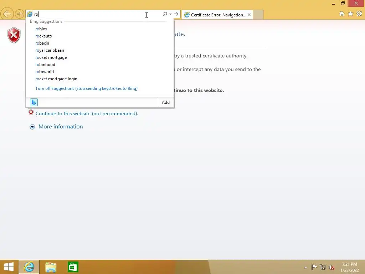Click Continue to this website (not recommended)

(x=87, y=113)
